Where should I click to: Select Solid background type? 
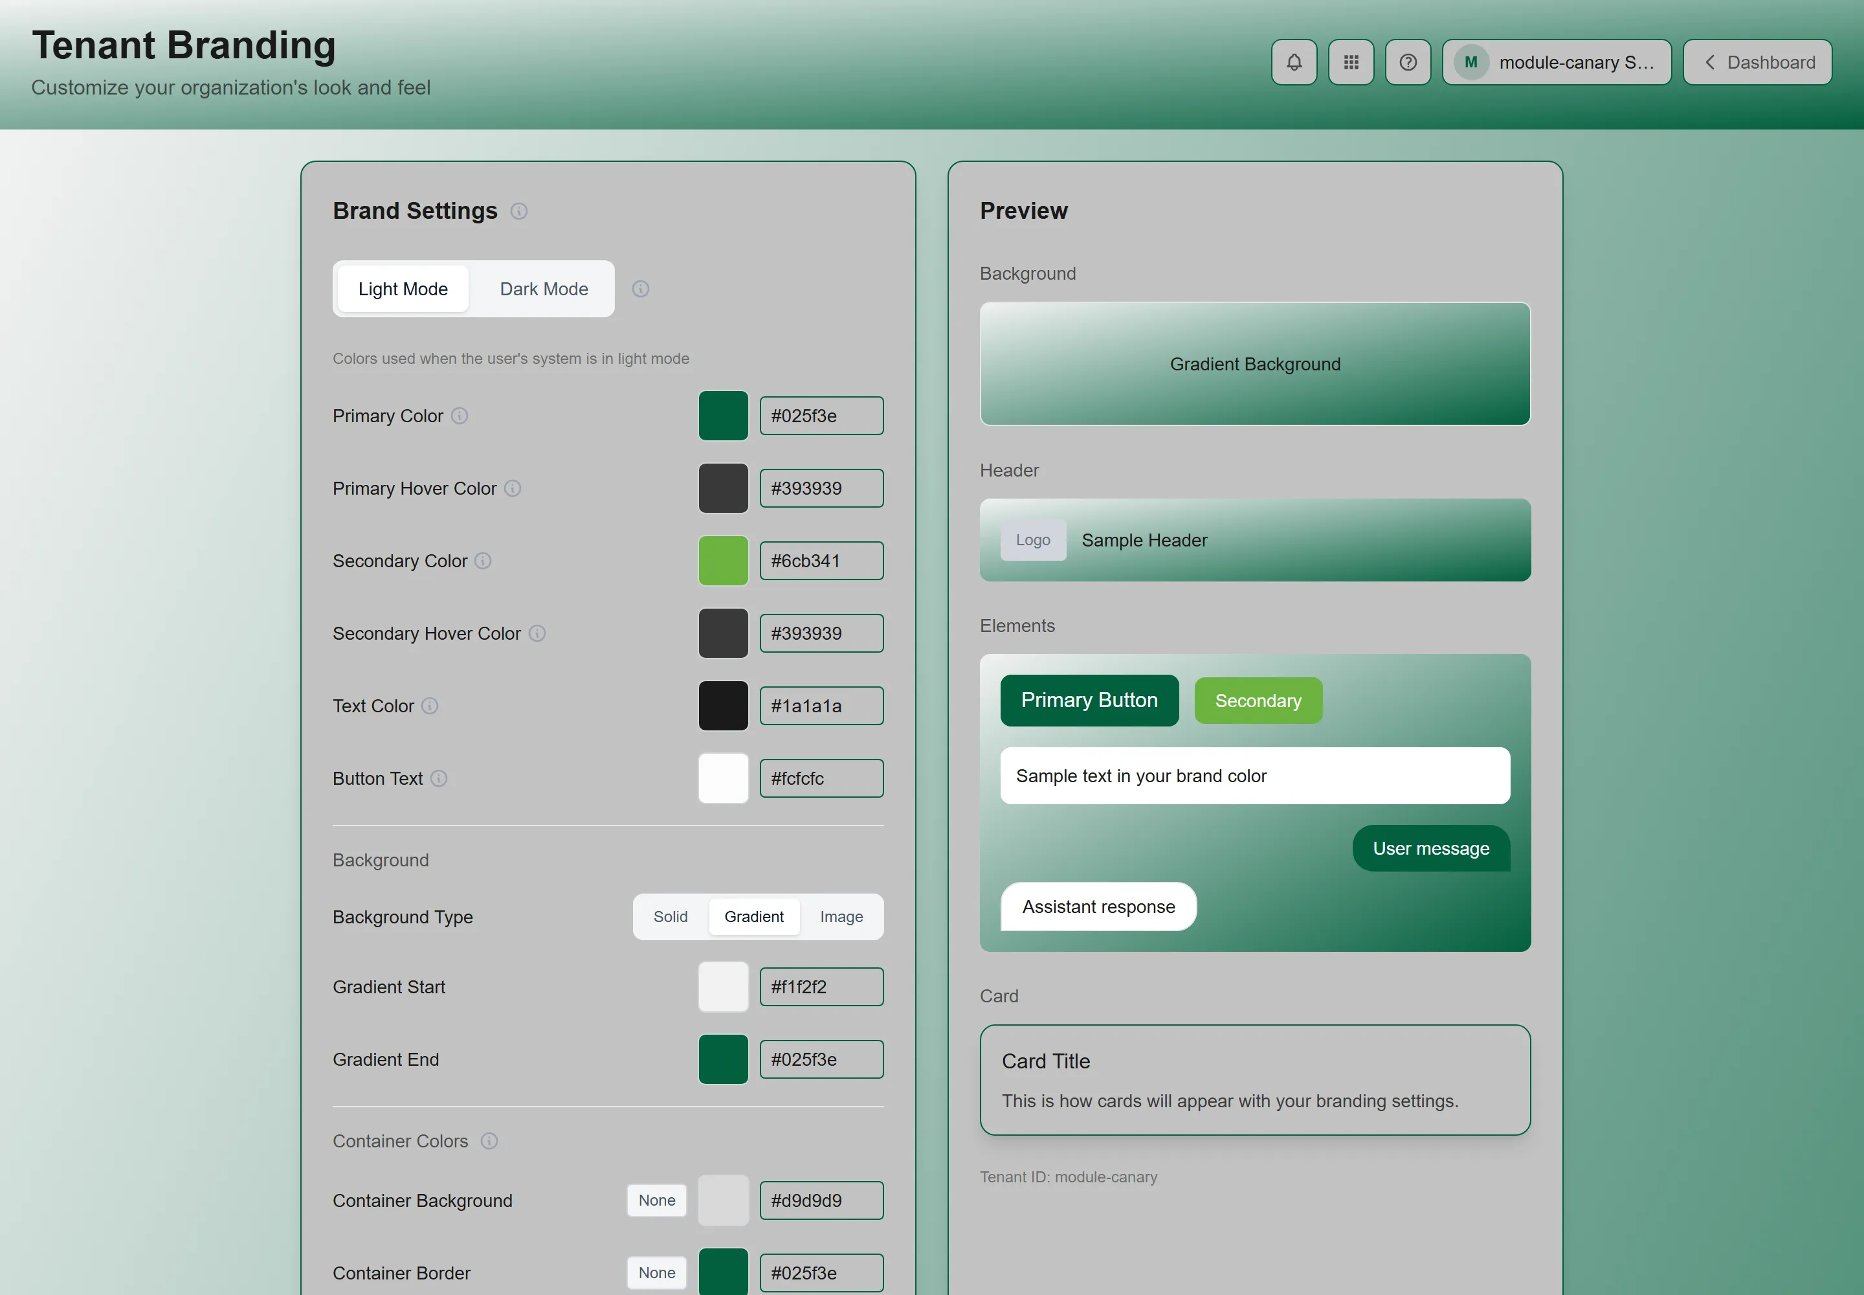click(671, 917)
